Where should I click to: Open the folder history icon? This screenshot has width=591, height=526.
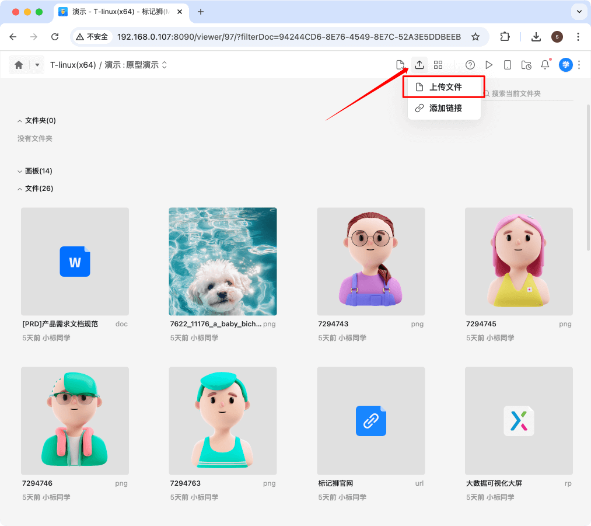pyautogui.click(x=526, y=65)
